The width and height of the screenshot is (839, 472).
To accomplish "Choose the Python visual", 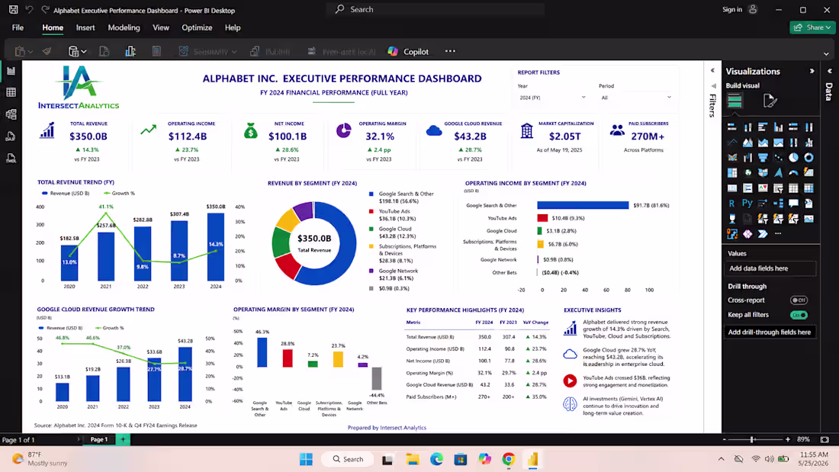I will [747, 204].
